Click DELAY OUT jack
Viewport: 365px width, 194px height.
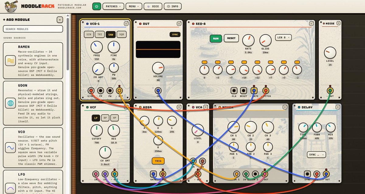coord(326,174)
